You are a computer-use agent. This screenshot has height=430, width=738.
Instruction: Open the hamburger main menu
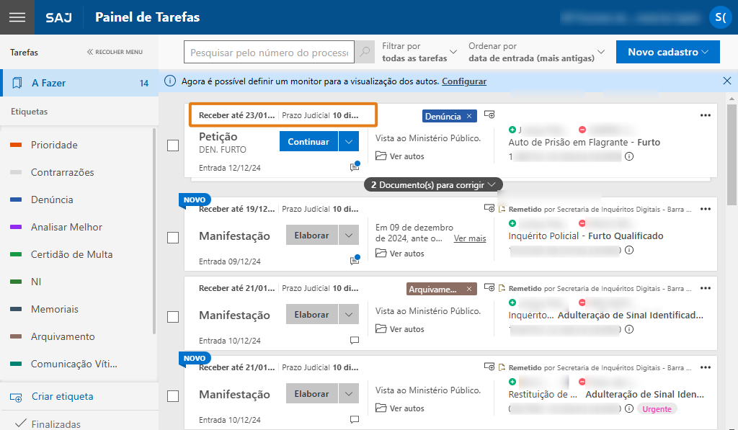[17, 17]
